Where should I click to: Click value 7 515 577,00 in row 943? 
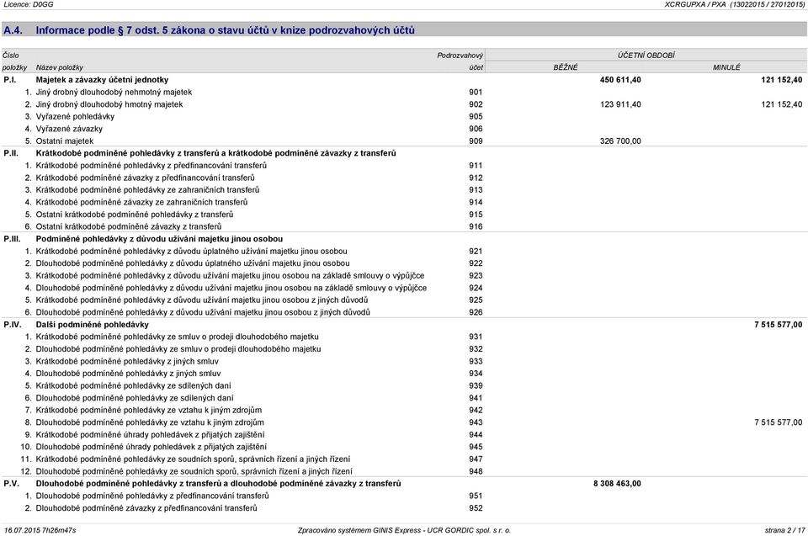coord(778,422)
